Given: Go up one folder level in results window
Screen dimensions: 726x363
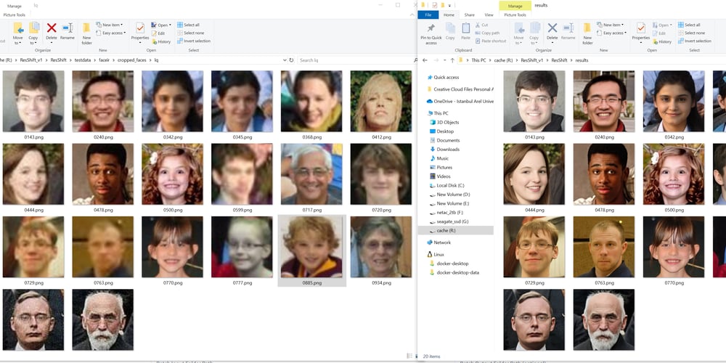Looking at the screenshot, I should pyautogui.click(x=452, y=60).
